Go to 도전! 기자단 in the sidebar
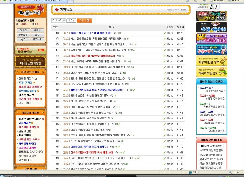This screenshot has width=244, height=177. click(26, 83)
